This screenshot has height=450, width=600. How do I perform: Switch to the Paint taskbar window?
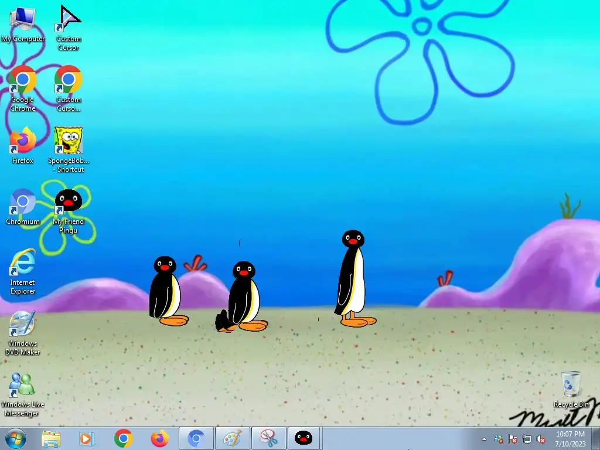(232, 438)
